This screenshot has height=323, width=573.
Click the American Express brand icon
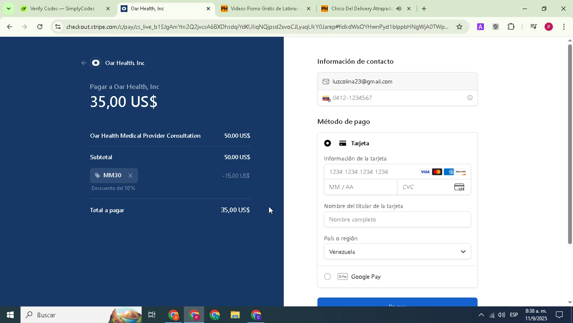[x=449, y=172]
